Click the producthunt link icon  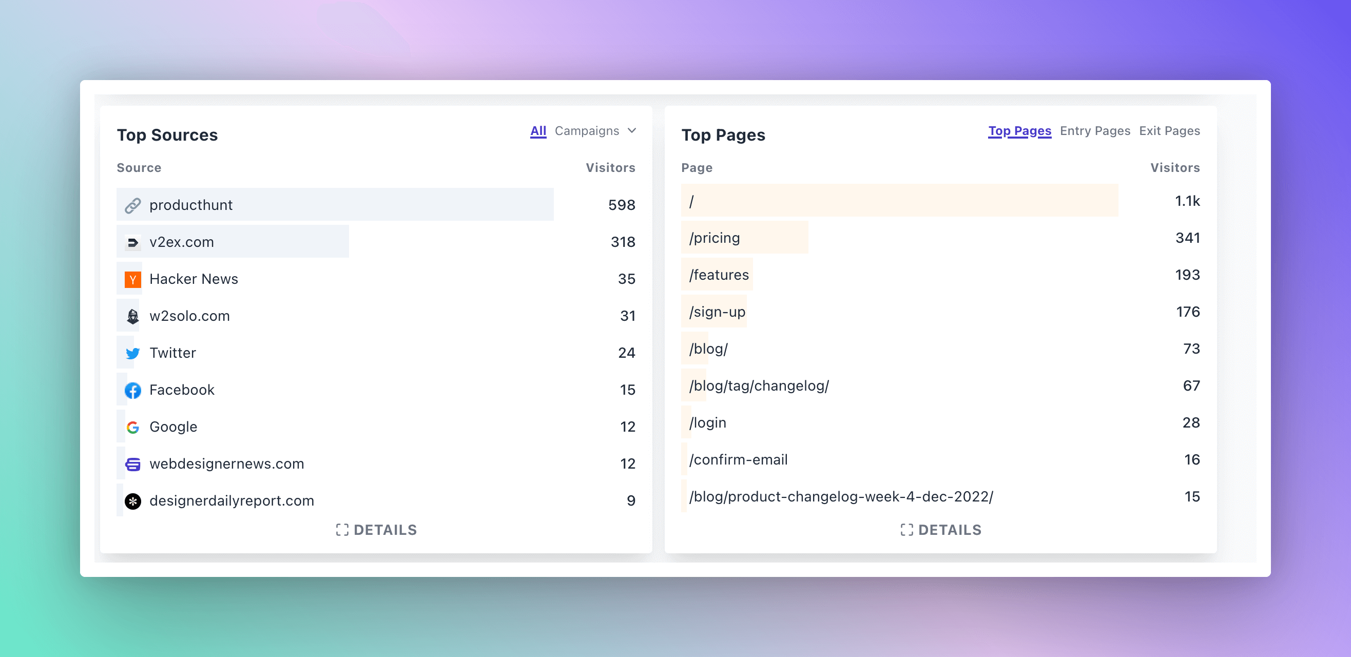click(x=132, y=205)
